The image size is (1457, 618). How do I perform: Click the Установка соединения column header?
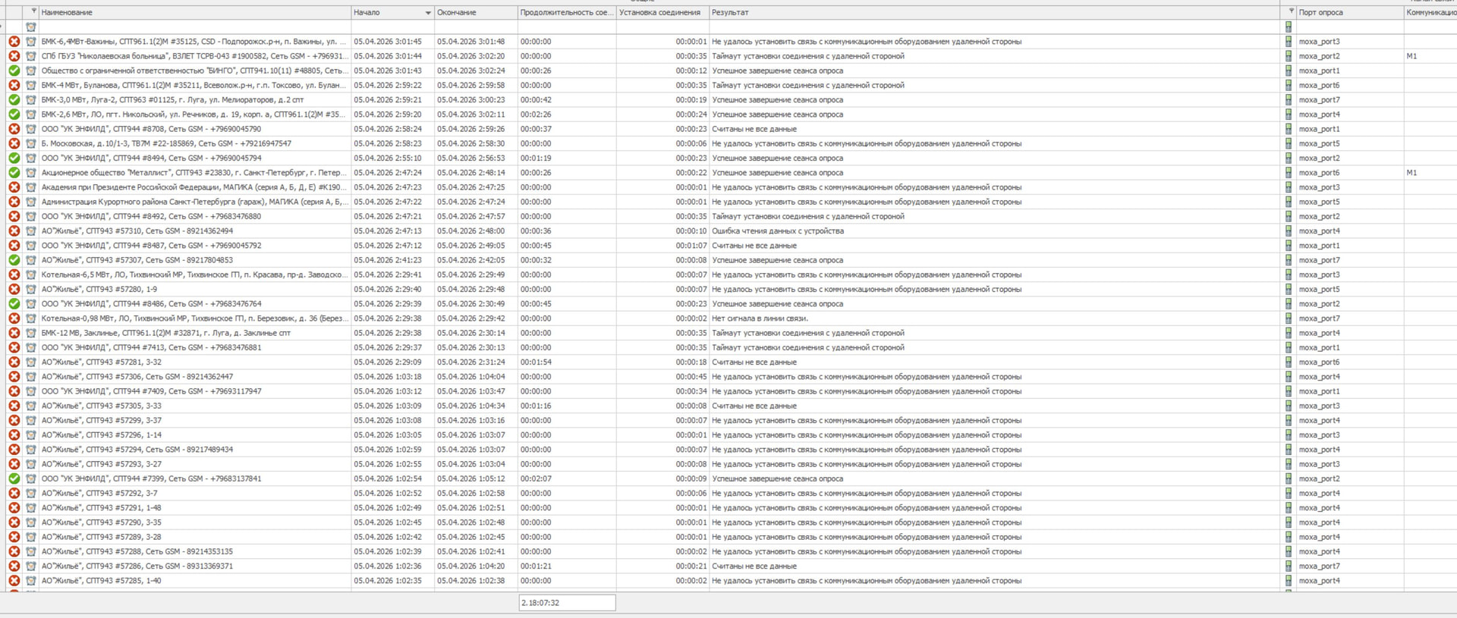(x=660, y=13)
